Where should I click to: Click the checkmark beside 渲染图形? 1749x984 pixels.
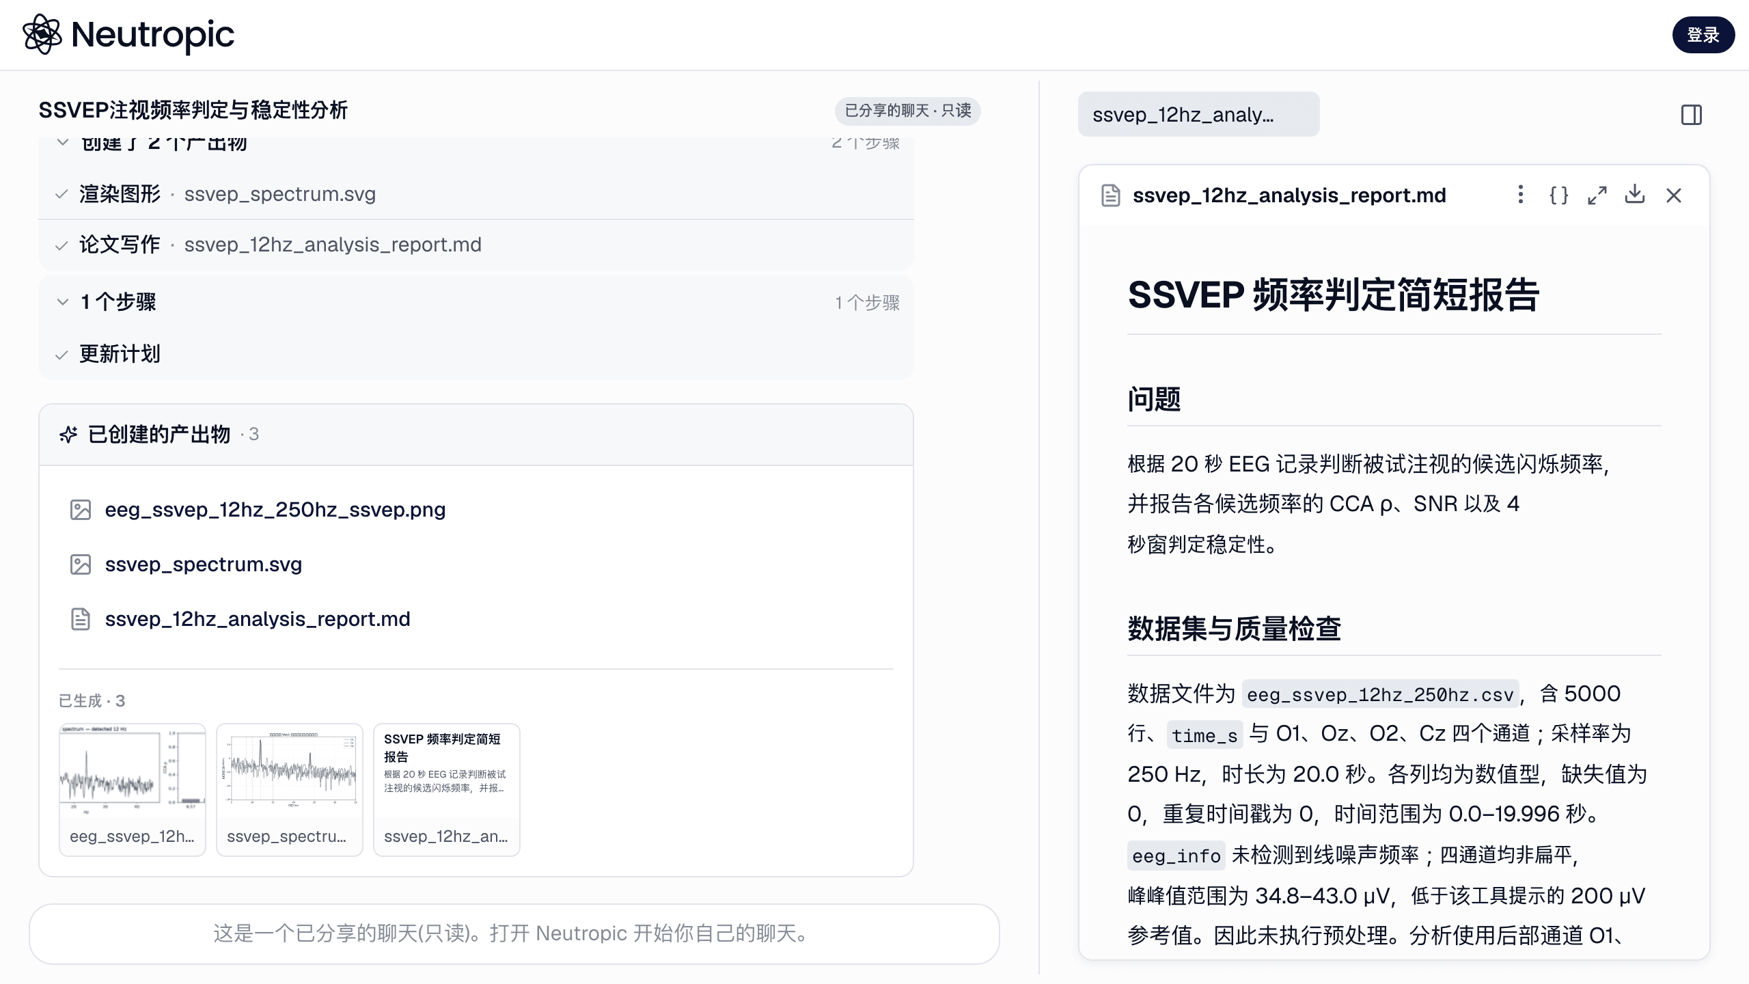[61, 195]
